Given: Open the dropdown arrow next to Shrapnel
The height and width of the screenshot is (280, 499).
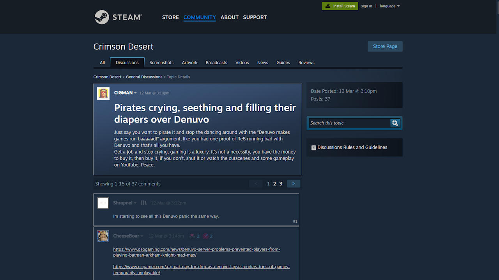Looking at the screenshot, I should pos(135,203).
